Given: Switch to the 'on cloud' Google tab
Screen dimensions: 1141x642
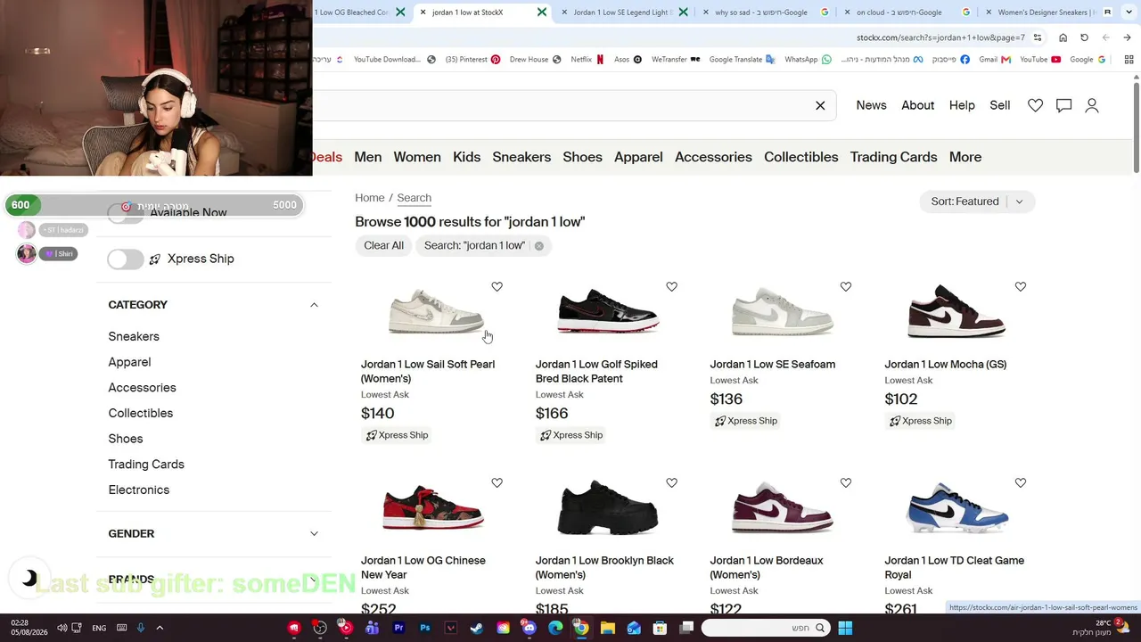Looking at the screenshot, I should 904,12.
